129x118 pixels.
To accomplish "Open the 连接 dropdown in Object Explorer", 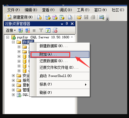I will [x=10, y=30].
